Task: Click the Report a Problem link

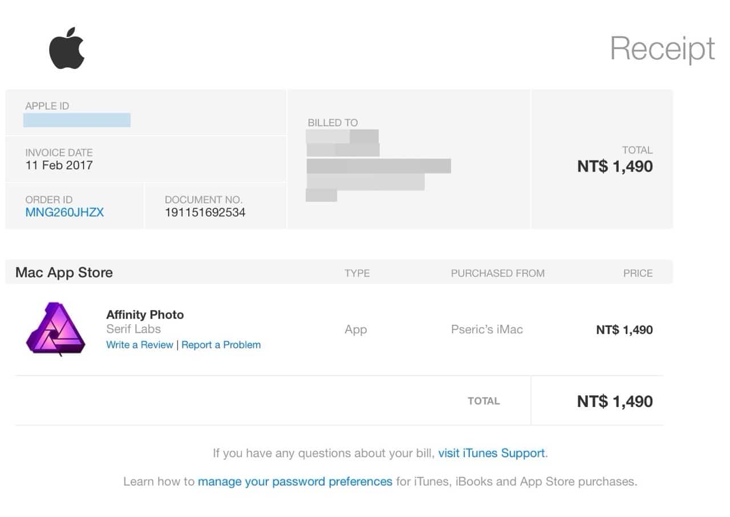Action: click(221, 345)
